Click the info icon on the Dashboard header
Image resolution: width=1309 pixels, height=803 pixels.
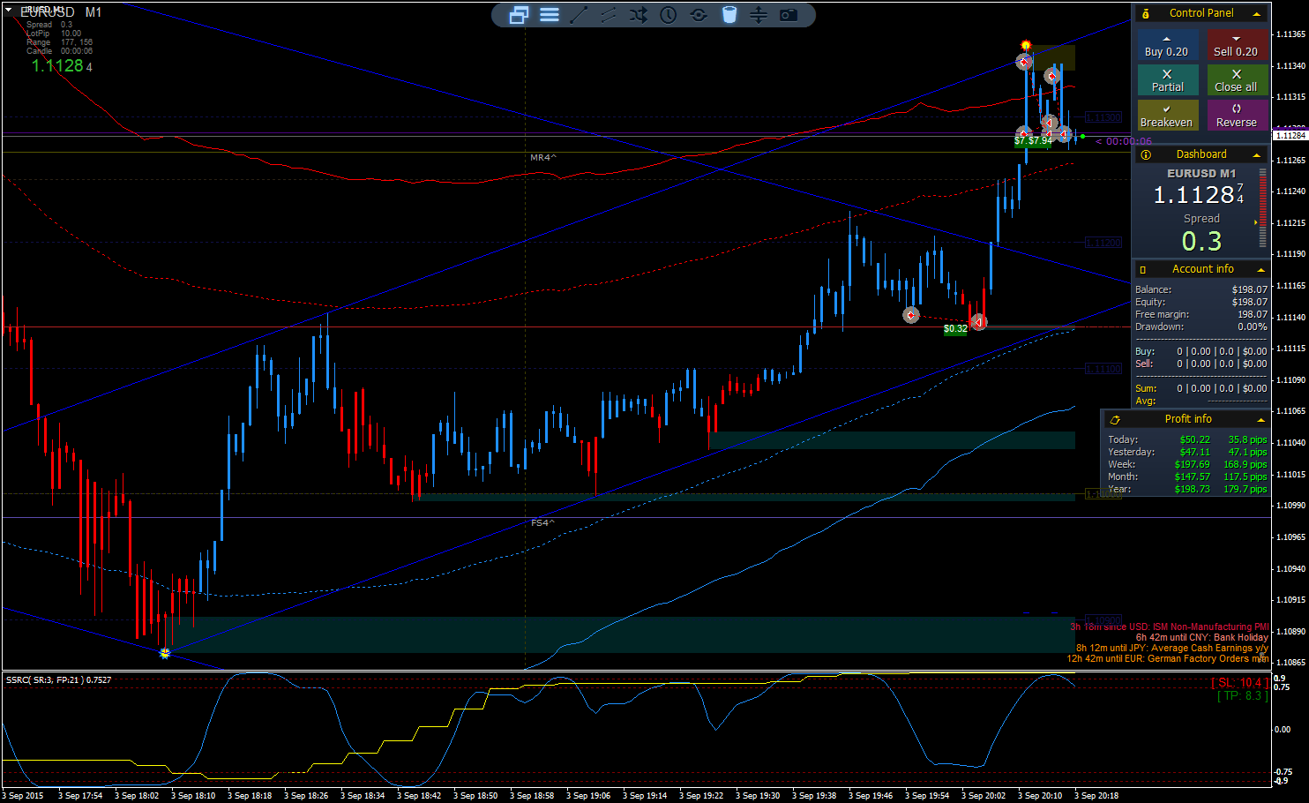[x=1146, y=154]
